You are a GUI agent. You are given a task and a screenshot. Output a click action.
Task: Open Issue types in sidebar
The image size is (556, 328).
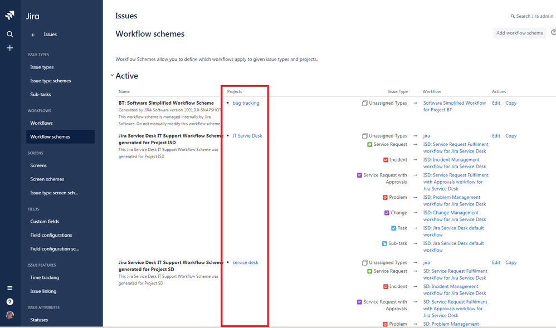pyautogui.click(x=42, y=67)
